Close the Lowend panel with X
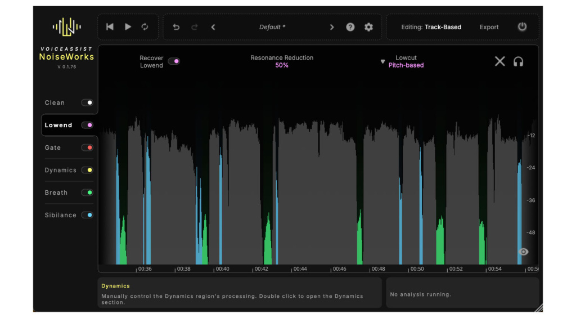This screenshot has height=318, width=576. [x=499, y=61]
